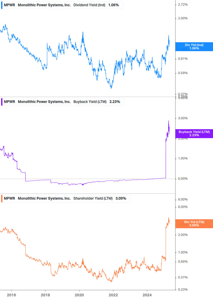Viewport: 213px width, 299px height.
Task: Select the Dividend Yield (Ind) legend label
Action: pyautogui.click(x=89, y=5)
